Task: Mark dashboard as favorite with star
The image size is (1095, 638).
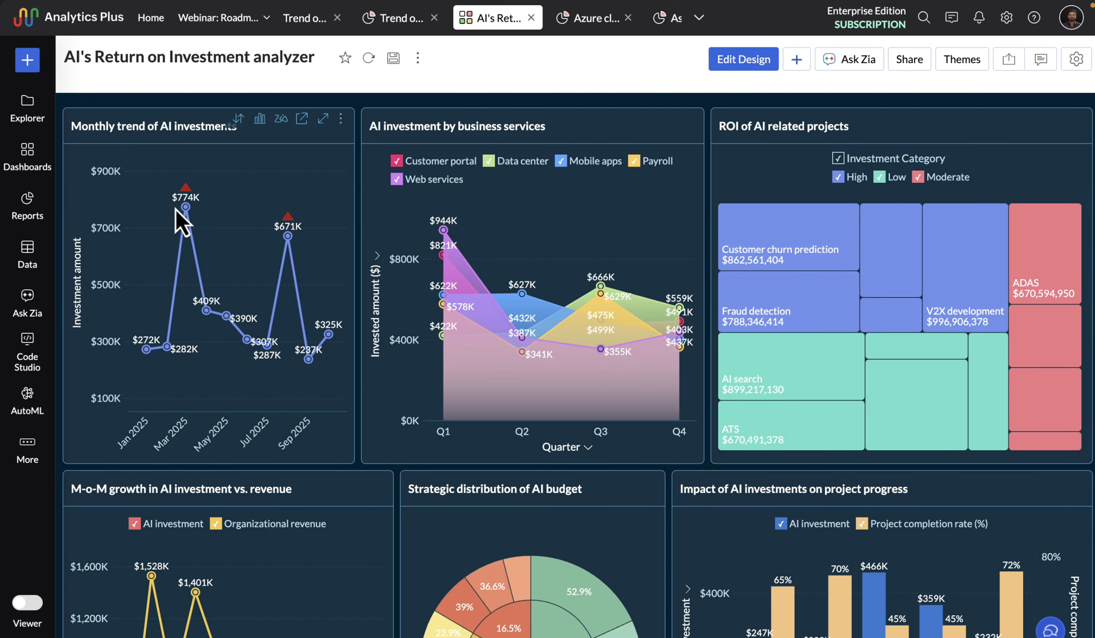Action: coord(345,58)
